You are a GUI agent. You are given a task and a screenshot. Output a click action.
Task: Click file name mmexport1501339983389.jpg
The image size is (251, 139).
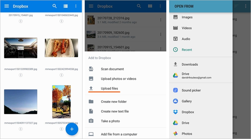point(21,69)
